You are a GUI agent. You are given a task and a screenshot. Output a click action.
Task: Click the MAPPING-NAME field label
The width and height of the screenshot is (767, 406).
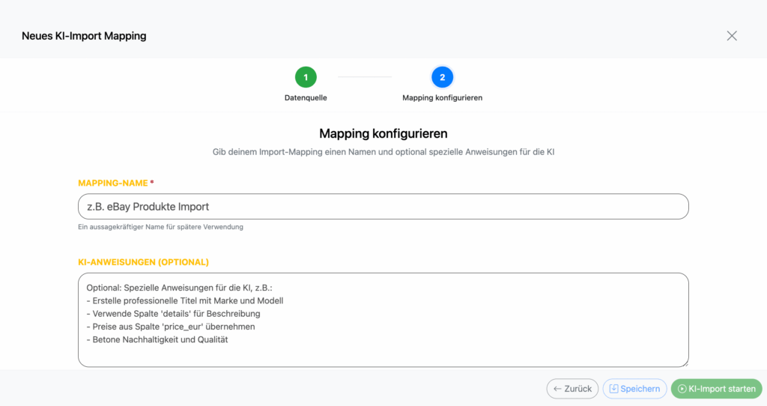(113, 183)
